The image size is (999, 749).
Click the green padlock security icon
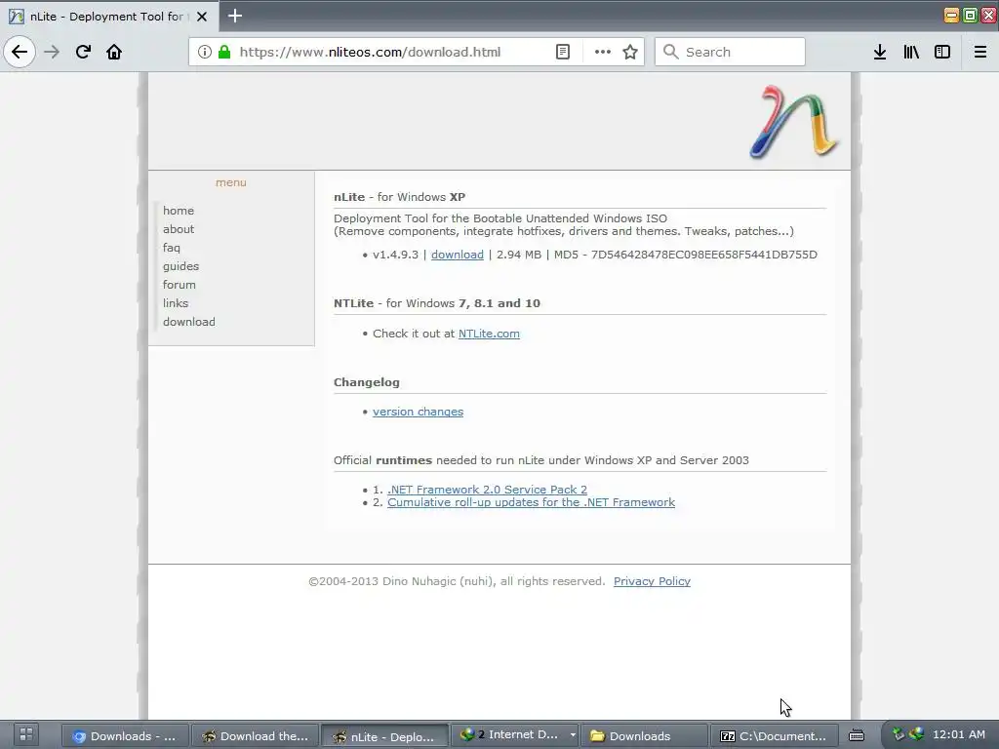pos(223,52)
